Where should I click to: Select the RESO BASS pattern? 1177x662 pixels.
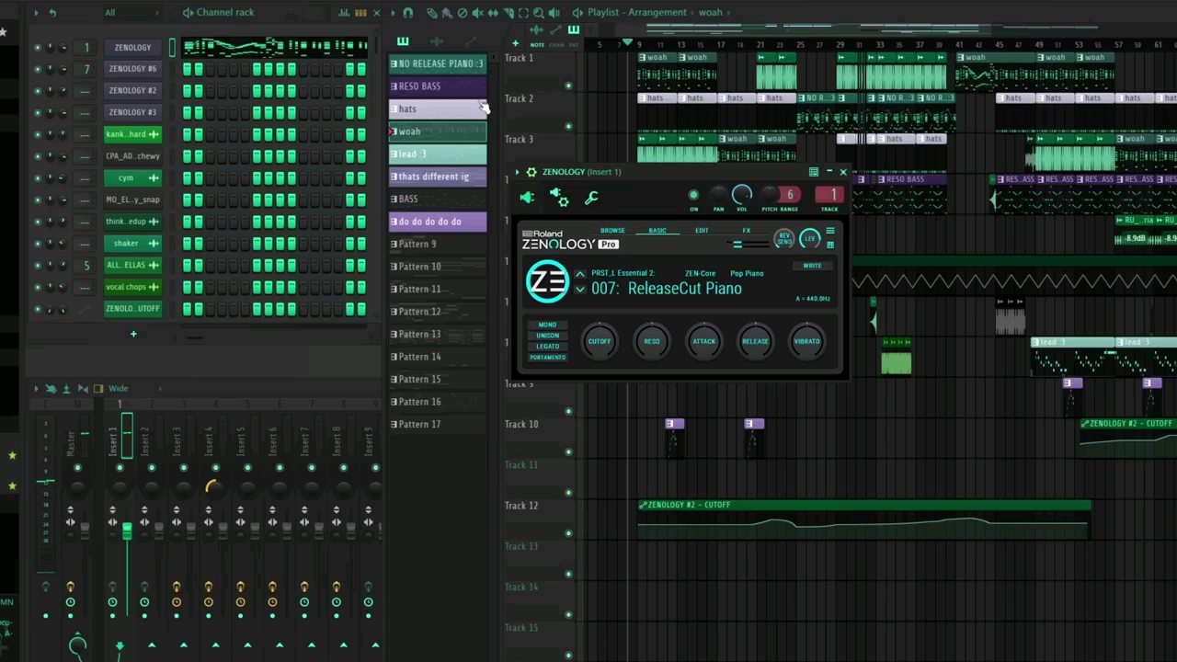click(438, 86)
